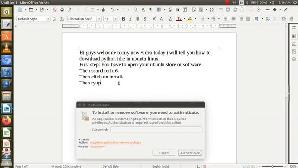
Task: Select the Clone Formatting paintbrush
Action: [x=103, y=10]
